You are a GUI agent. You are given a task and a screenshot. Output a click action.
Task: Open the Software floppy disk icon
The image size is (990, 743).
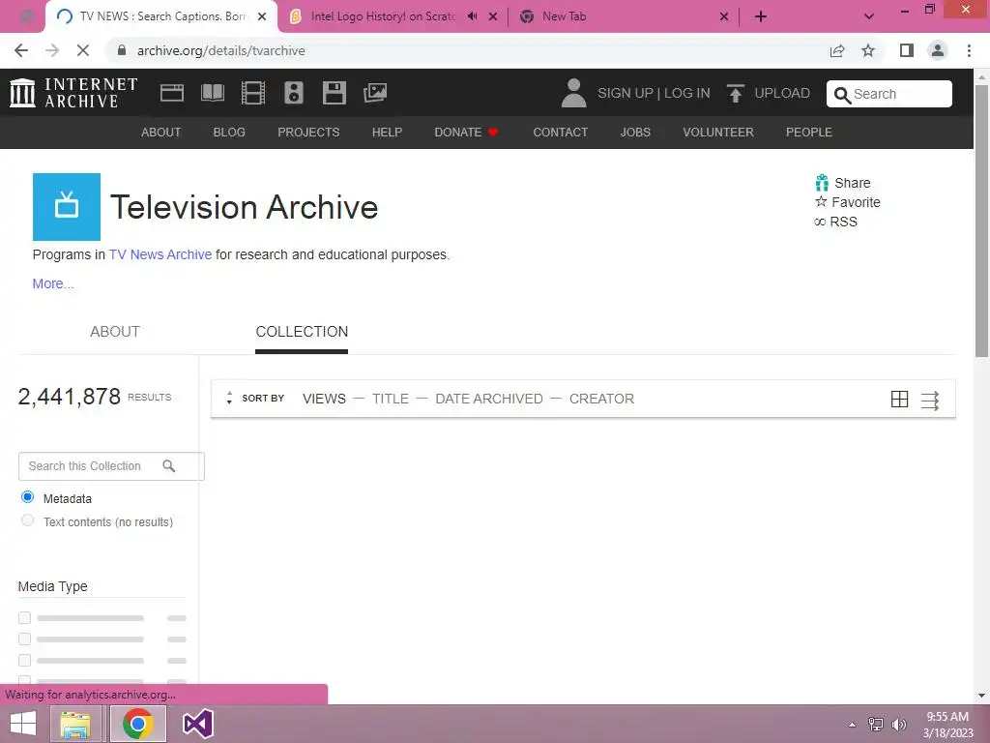(x=334, y=93)
